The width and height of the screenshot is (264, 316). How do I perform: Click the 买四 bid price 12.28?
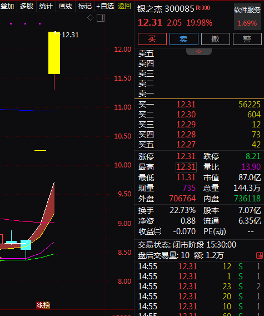click(x=186, y=135)
